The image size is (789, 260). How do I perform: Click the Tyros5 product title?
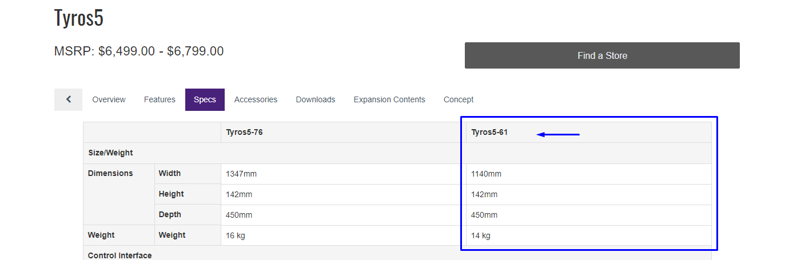(x=79, y=18)
